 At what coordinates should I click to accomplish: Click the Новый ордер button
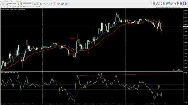click(x=11, y=4)
